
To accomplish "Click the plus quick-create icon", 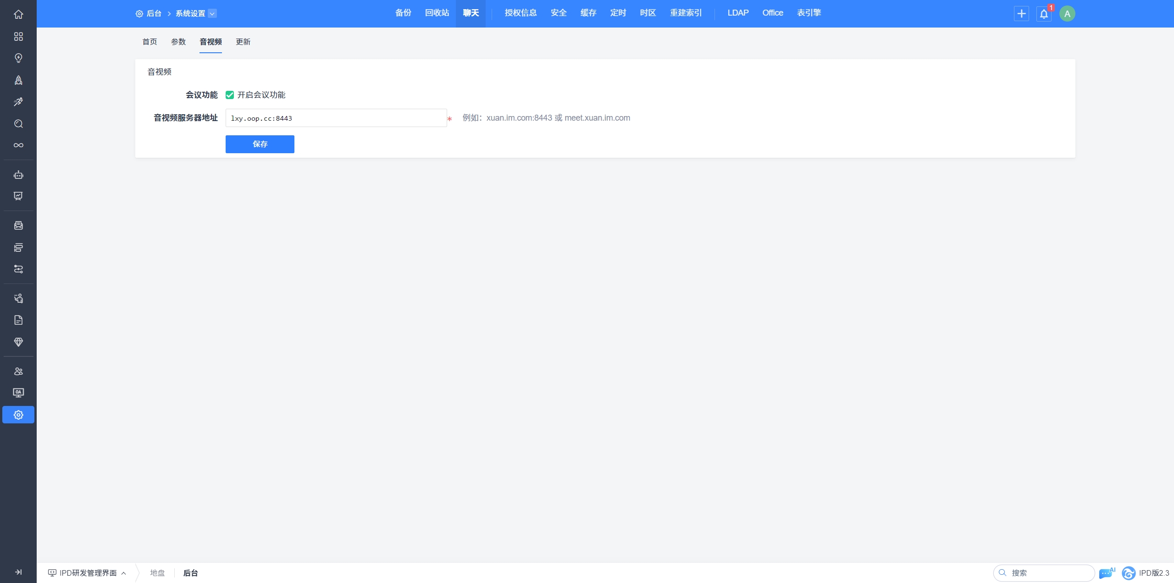I will tap(1021, 14).
